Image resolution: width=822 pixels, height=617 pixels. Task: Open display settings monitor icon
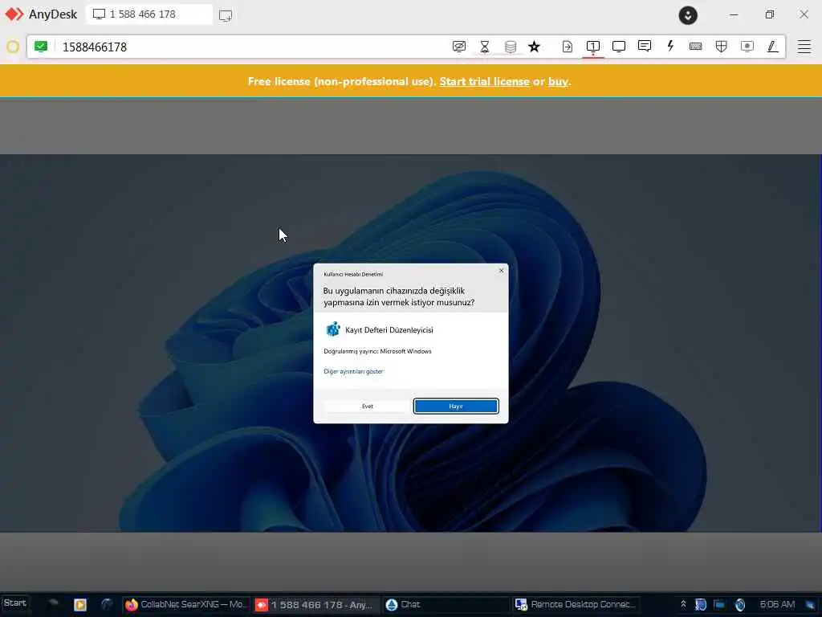(x=619, y=47)
